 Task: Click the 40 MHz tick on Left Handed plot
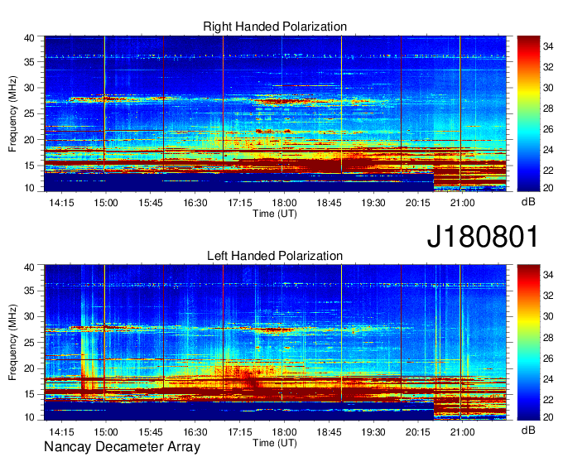(x=30, y=267)
